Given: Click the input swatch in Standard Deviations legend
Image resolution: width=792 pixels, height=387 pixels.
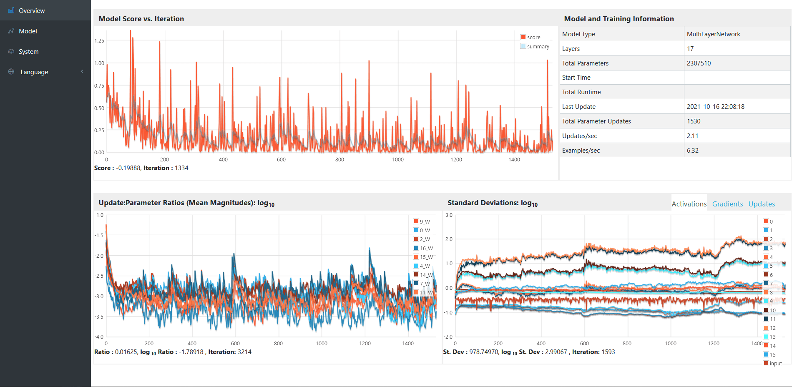Looking at the screenshot, I should [766, 363].
